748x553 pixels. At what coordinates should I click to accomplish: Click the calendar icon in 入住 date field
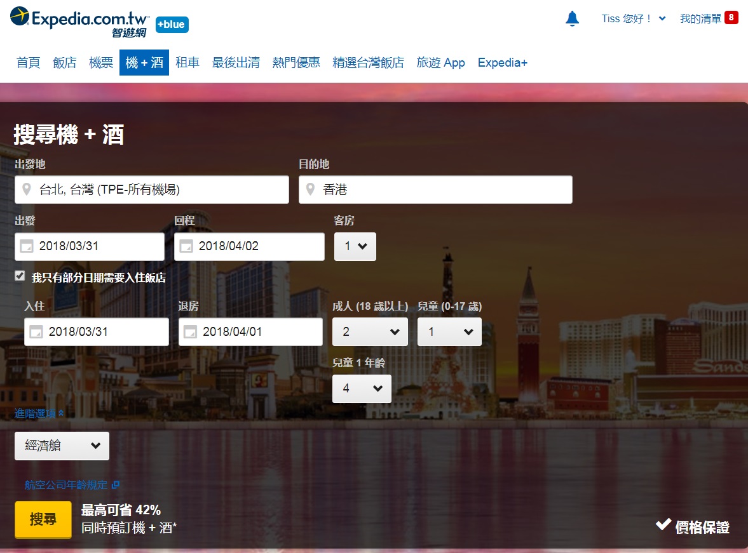coord(36,332)
